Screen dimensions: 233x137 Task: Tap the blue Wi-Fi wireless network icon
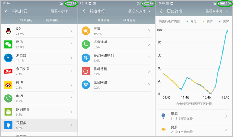click(x=86, y=85)
